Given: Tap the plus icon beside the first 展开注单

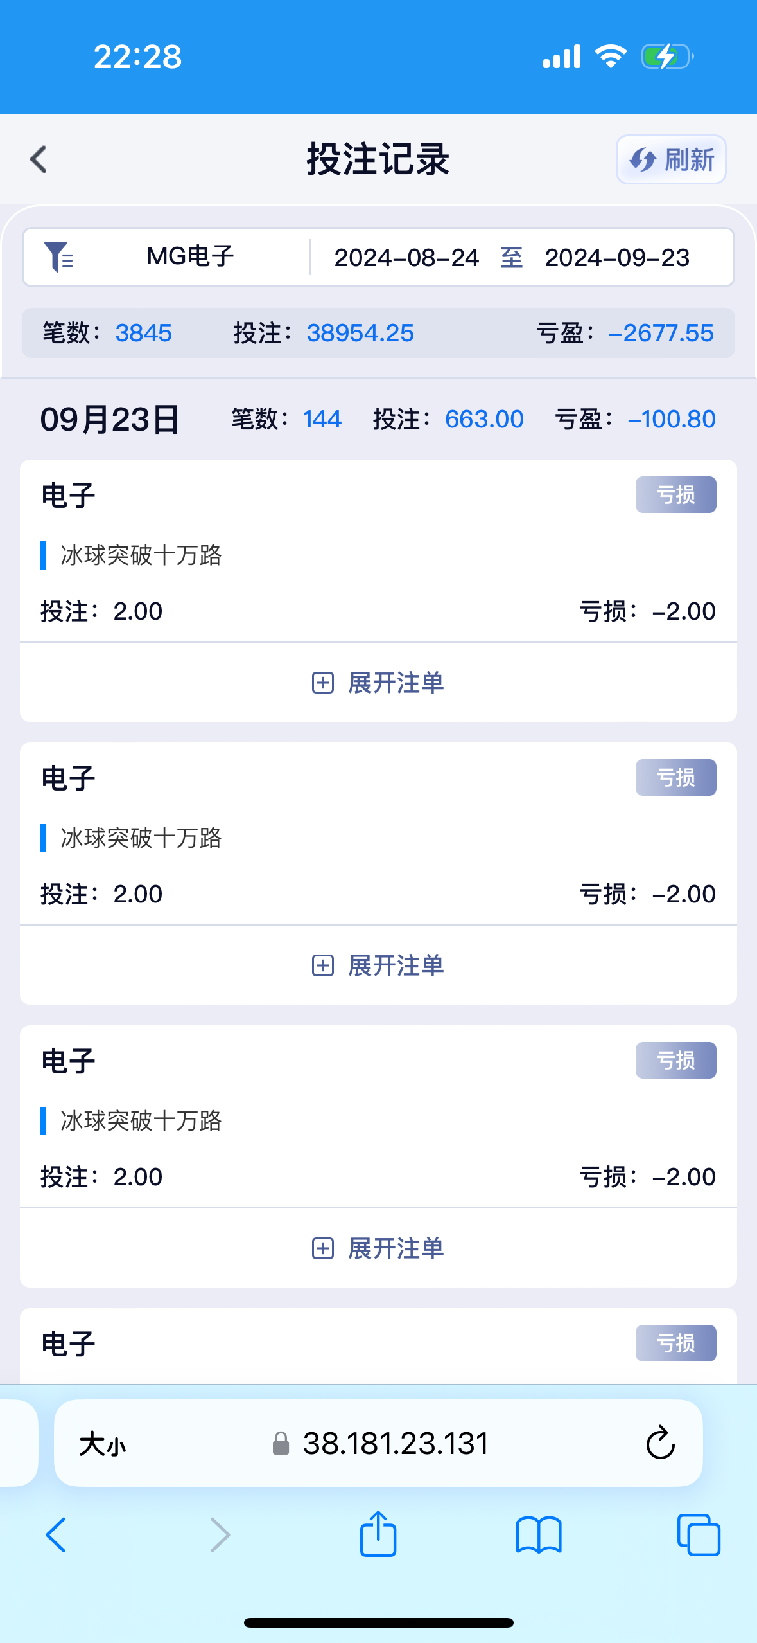Looking at the screenshot, I should pos(322,683).
